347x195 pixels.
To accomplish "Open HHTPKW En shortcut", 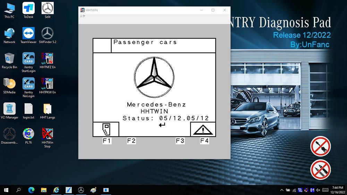I will tap(47, 86).
